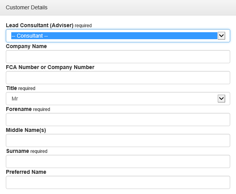Image resolution: width=236 pixels, height=194 pixels.
Task: Click the arrow button on Consultant selector
Action: pyautogui.click(x=221, y=36)
